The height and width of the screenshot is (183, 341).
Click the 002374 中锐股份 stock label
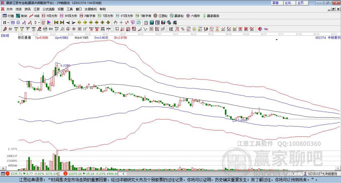pos(328,38)
